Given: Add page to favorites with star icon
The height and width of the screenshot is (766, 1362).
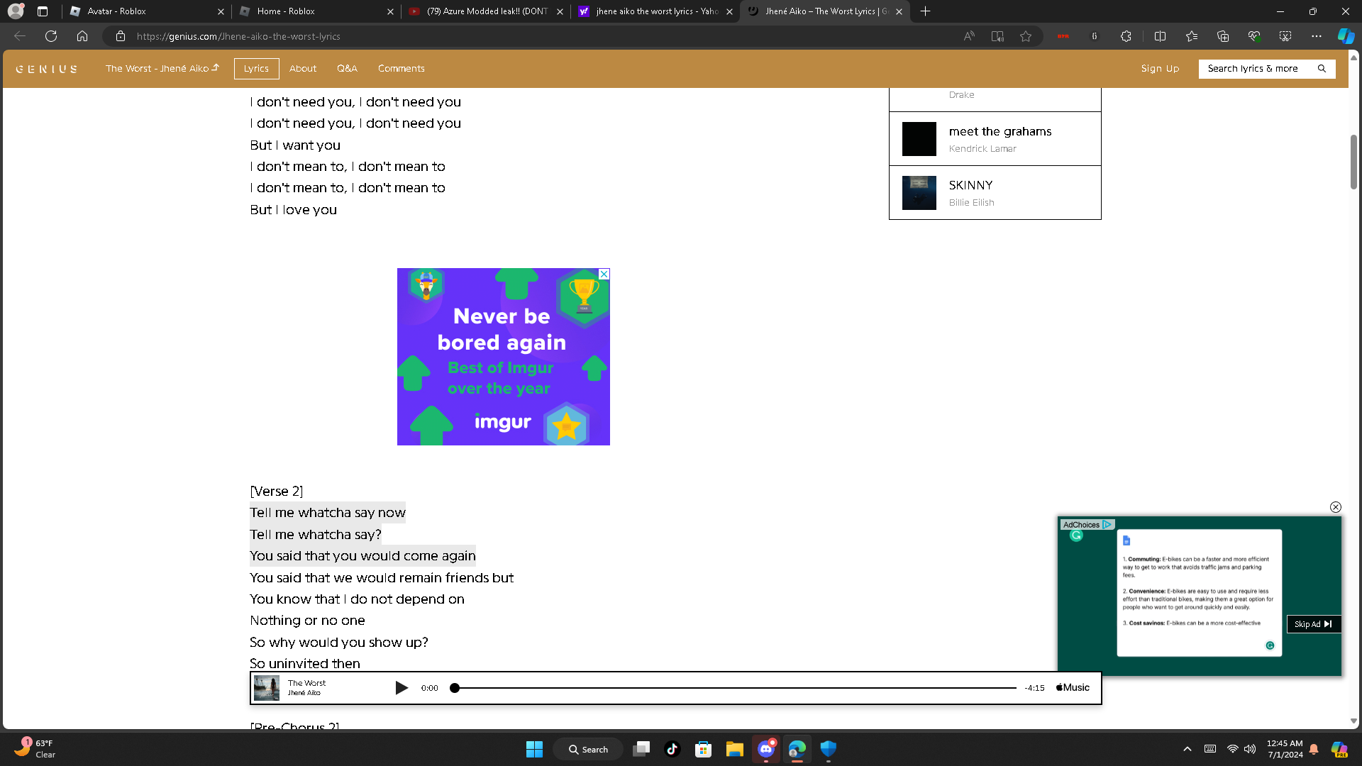Looking at the screenshot, I should click(1026, 36).
